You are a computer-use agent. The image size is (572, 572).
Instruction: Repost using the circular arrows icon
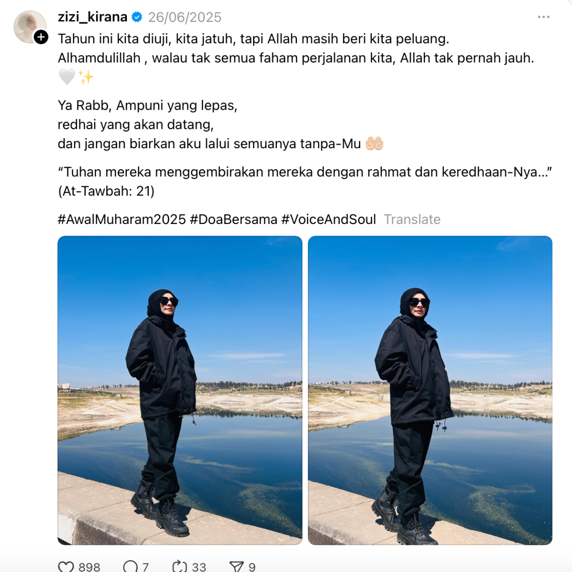tap(179, 566)
